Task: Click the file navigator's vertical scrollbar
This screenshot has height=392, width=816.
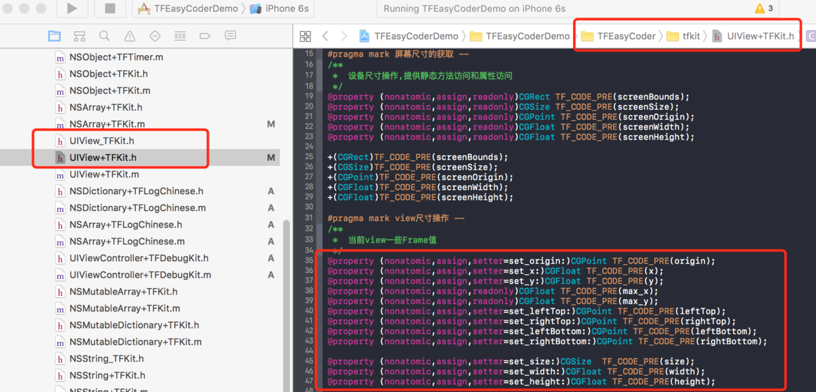Action: pos(286,303)
